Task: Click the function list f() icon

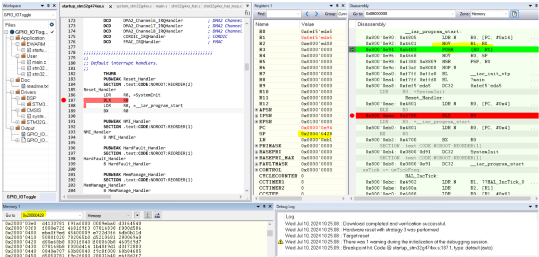Action: 247,12
